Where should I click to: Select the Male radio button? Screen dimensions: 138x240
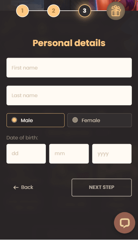click(x=14, y=120)
